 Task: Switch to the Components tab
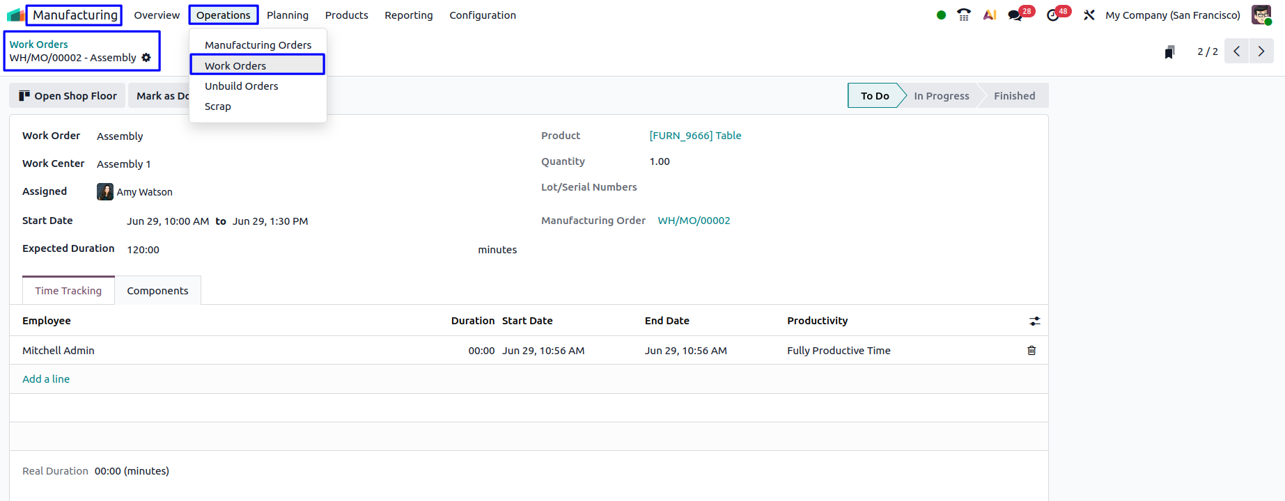[157, 291]
